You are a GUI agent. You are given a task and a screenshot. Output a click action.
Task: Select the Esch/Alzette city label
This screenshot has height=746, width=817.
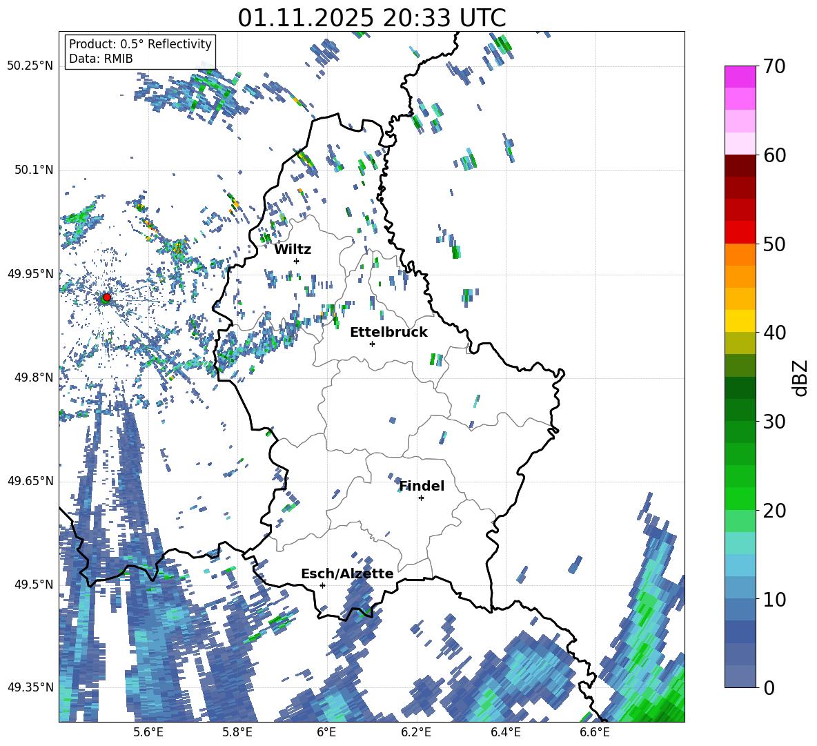347,574
